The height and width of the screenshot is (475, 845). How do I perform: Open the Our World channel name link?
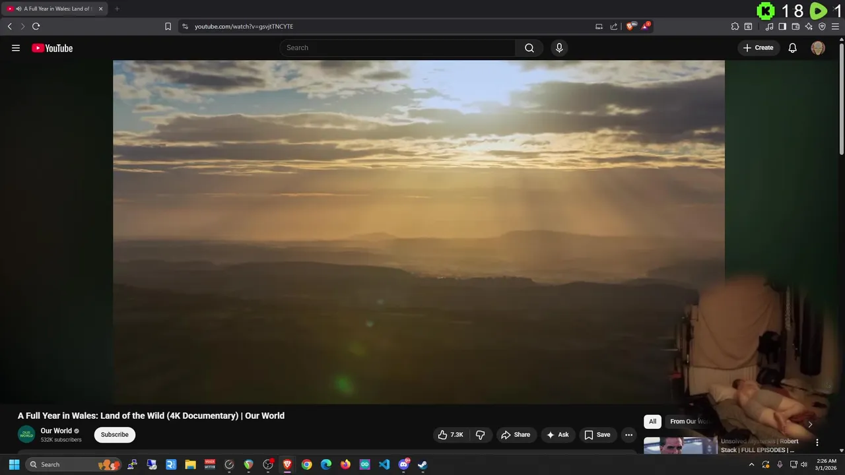56,431
